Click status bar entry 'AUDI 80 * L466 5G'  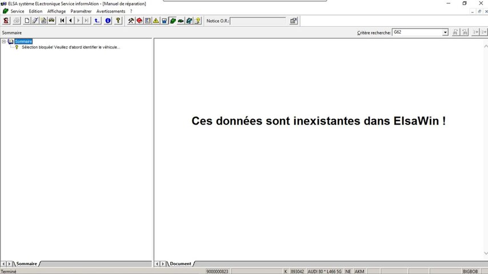325,272
